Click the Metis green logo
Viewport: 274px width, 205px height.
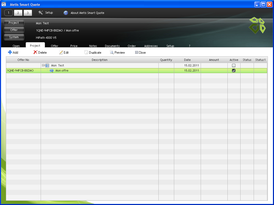pos(257,25)
